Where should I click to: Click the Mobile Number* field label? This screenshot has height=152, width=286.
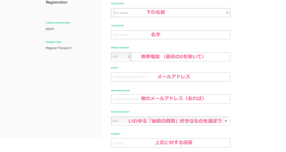tap(120, 48)
